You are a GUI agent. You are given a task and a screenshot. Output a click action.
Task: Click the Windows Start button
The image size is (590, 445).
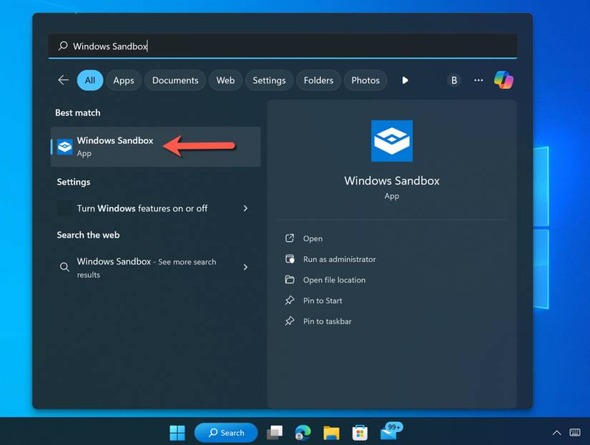point(177,432)
